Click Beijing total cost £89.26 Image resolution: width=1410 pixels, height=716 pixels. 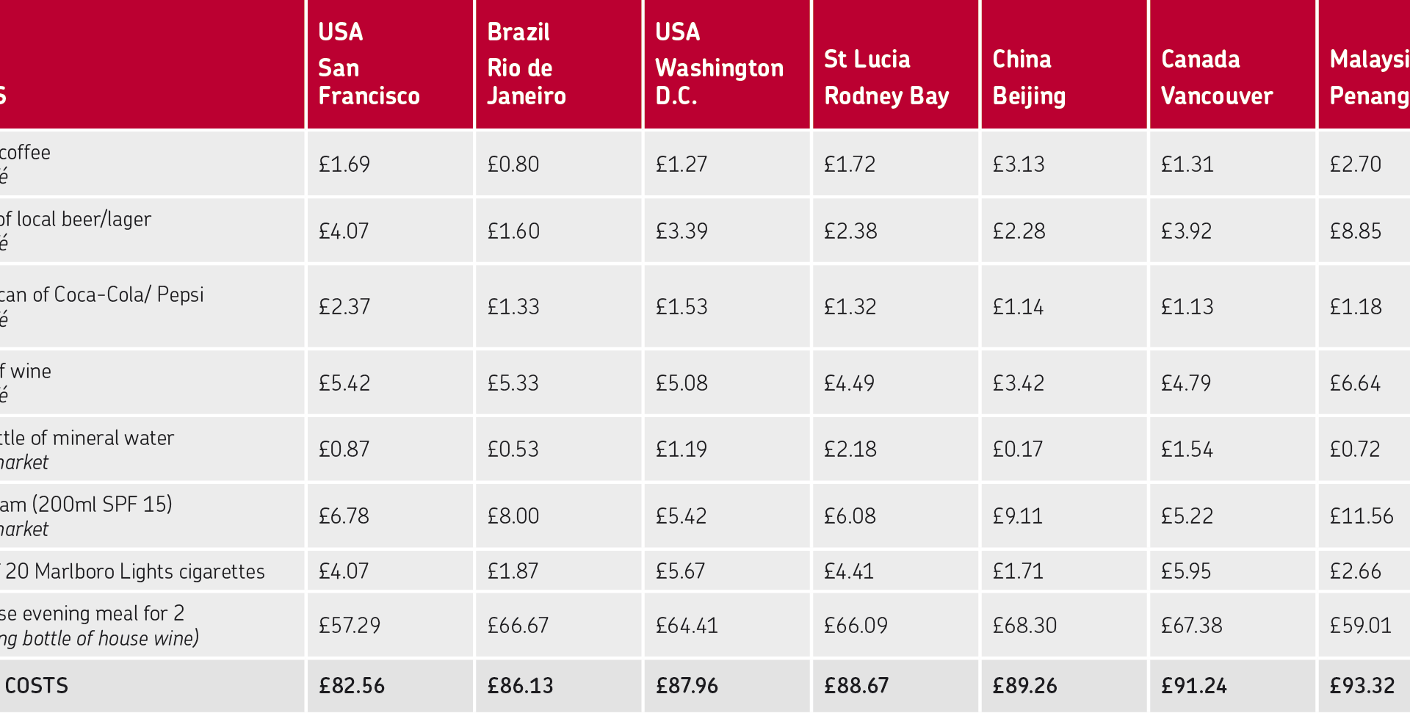[1024, 685]
